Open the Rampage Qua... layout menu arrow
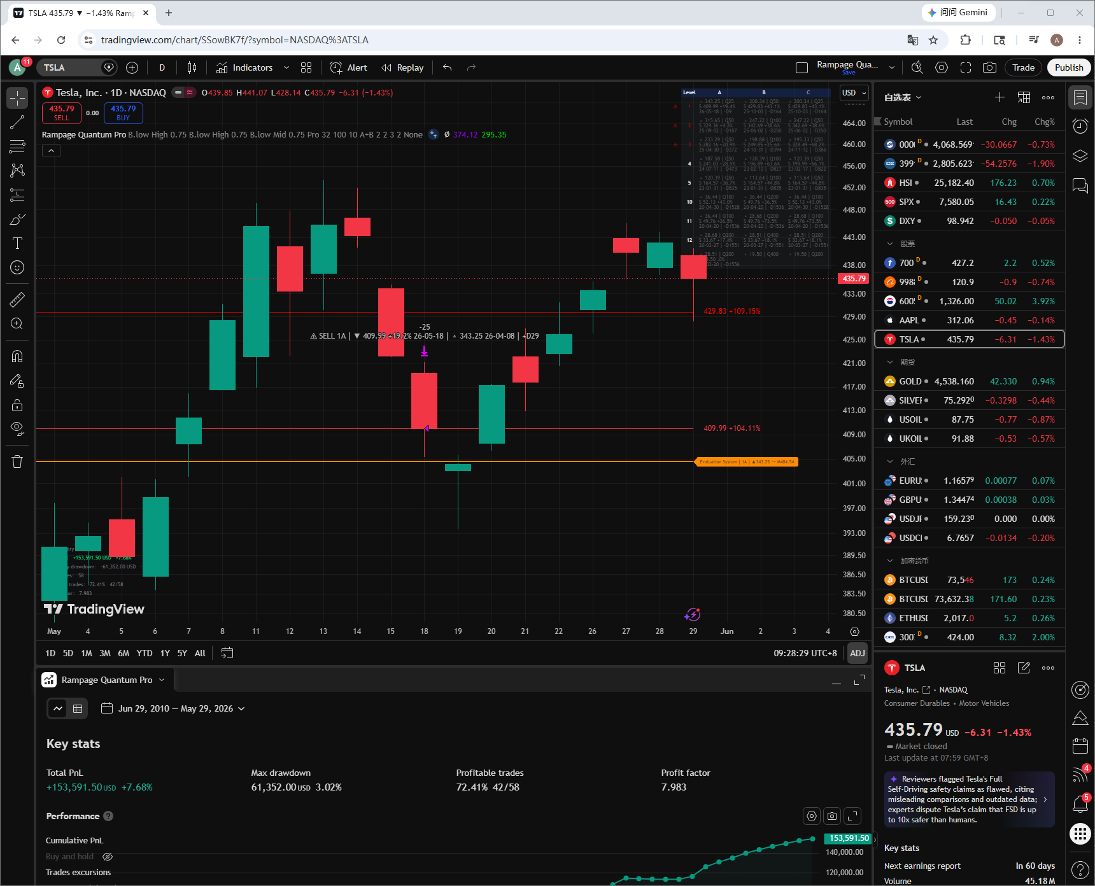The image size is (1095, 886). pyautogui.click(x=892, y=67)
